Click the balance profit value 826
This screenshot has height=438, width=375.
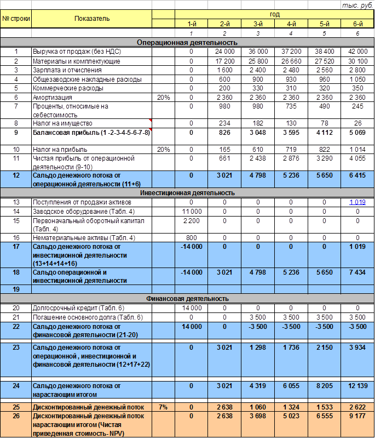(x=224, y=133)
